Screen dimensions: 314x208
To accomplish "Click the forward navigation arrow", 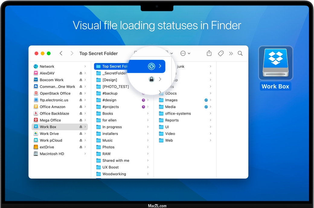I will coord(72,53).
